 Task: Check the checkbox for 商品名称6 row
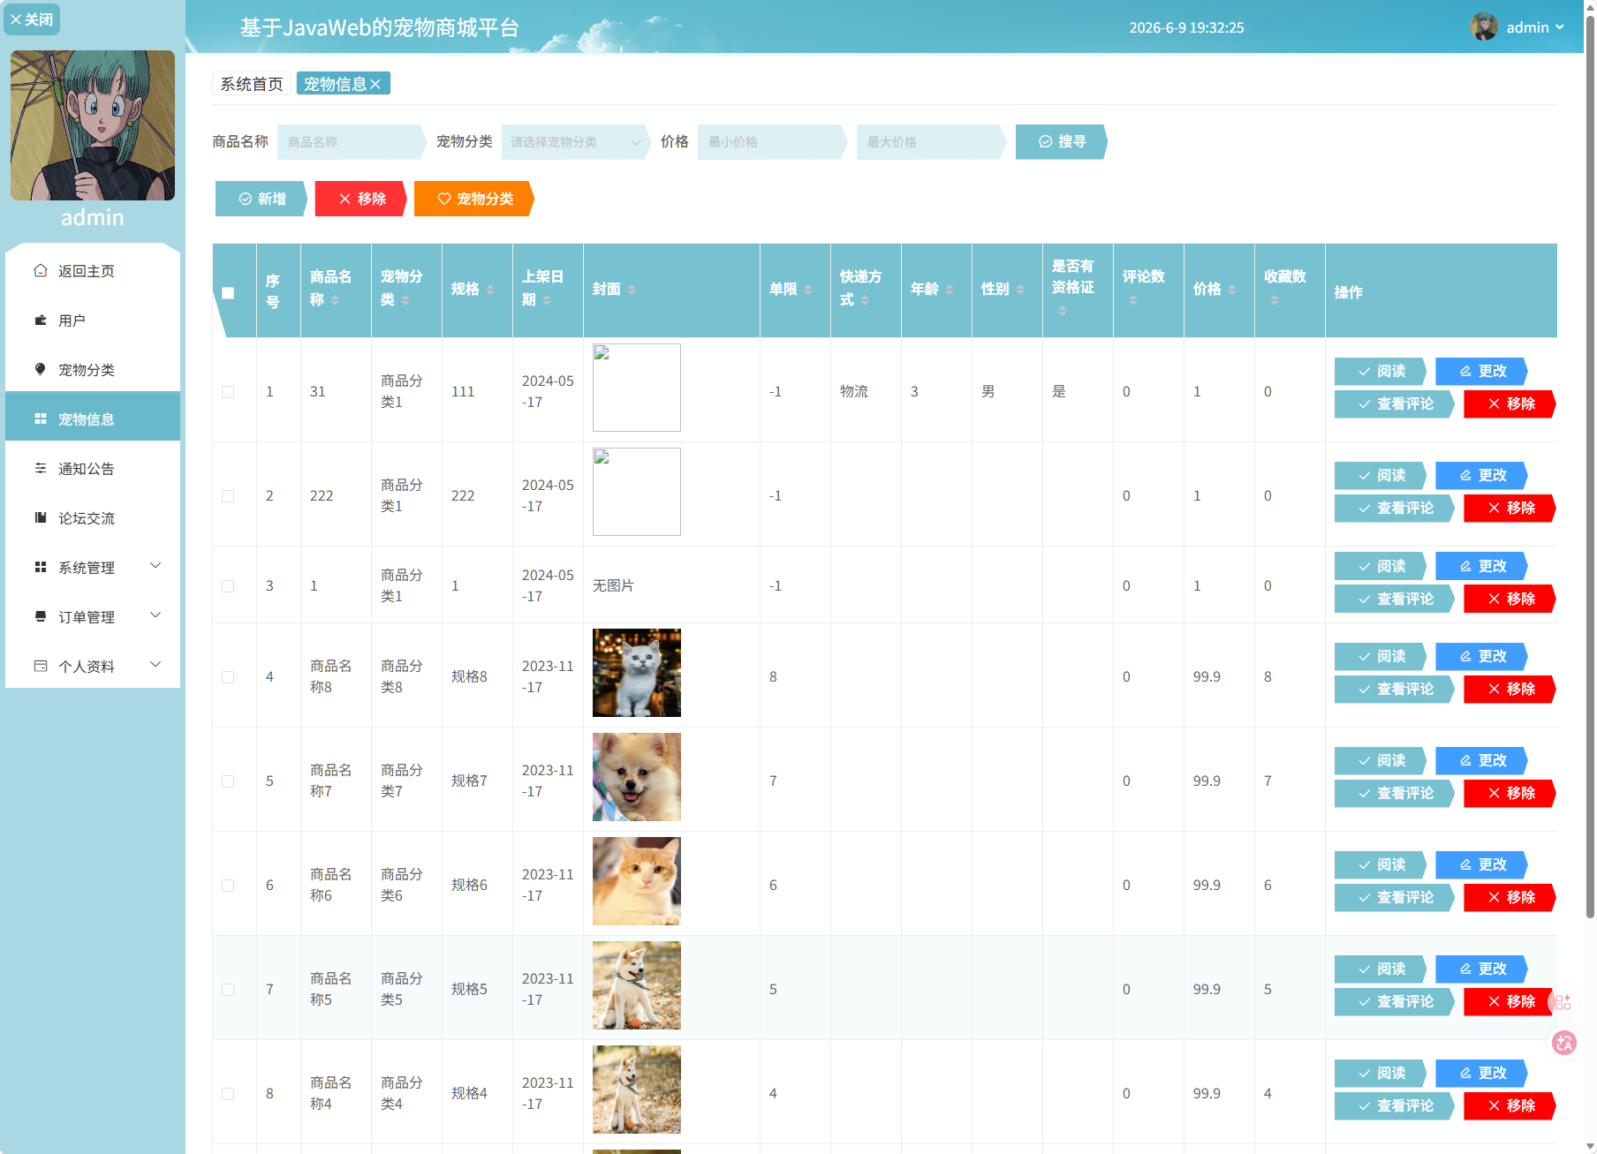[x=228, y=886]
